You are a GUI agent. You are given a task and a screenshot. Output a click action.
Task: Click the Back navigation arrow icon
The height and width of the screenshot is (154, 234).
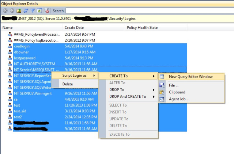[x=5, y=11]
